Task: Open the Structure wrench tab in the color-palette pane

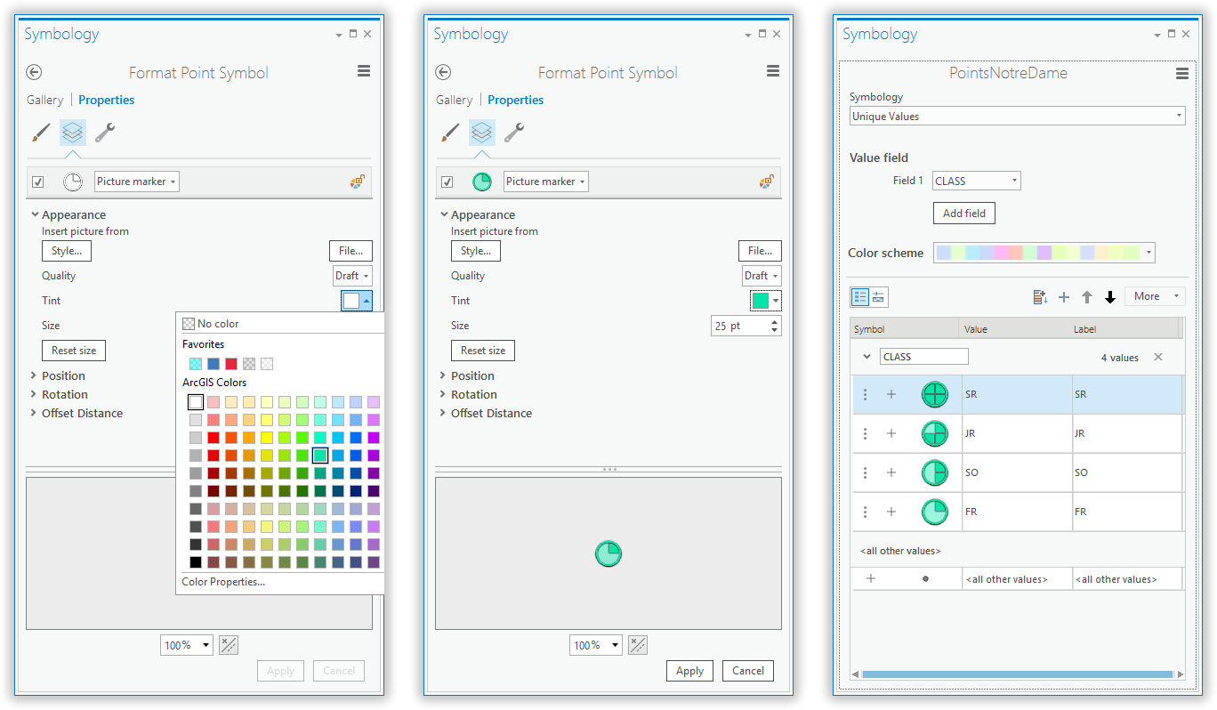Action: 105,133
